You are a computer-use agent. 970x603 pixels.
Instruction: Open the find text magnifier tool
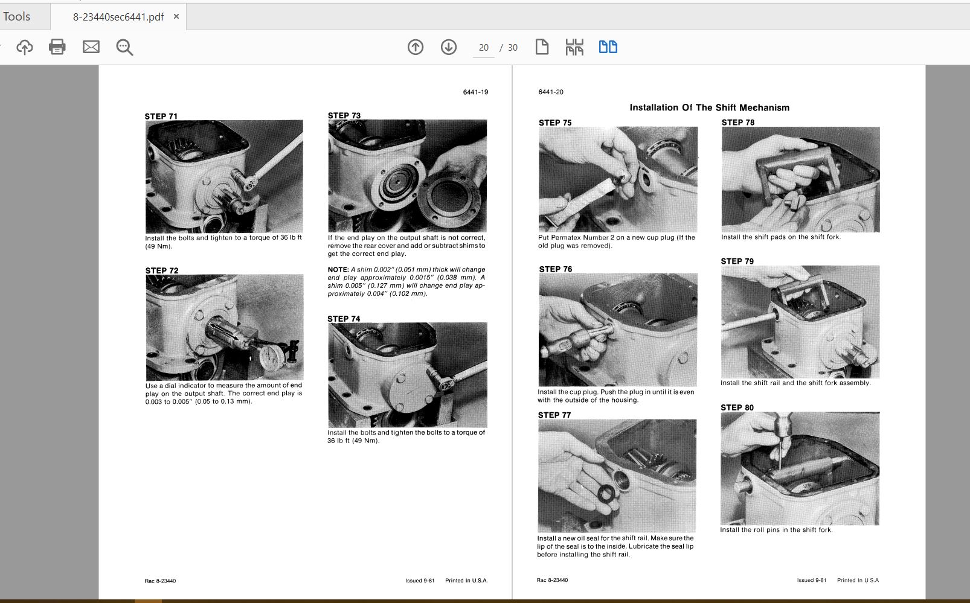pos(124,47)
